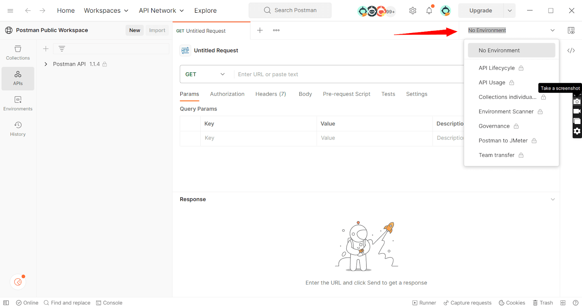The image size is (582, 307).
Task: Select Environment Scanner environment
Action: point(511,111)
